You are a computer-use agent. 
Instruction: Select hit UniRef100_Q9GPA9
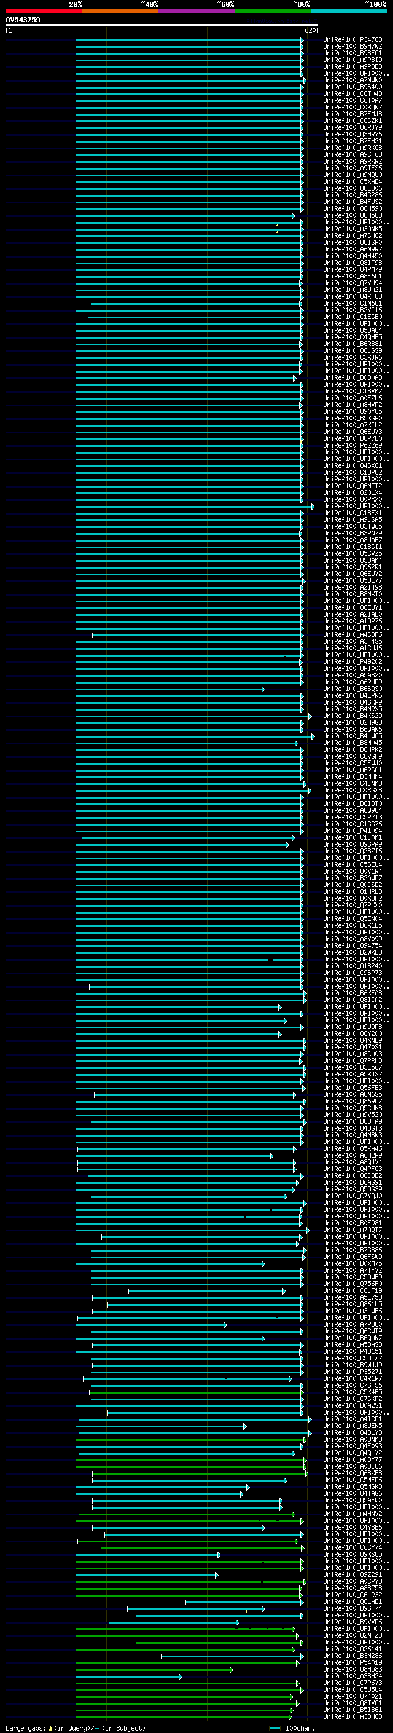tap(352, 844)
